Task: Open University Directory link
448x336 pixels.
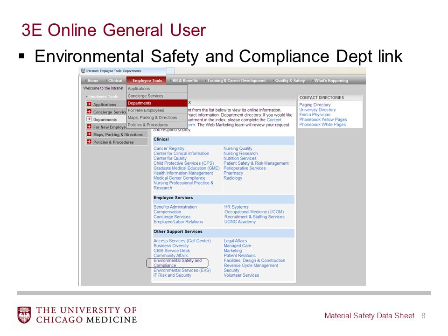Action: [317, 110]
